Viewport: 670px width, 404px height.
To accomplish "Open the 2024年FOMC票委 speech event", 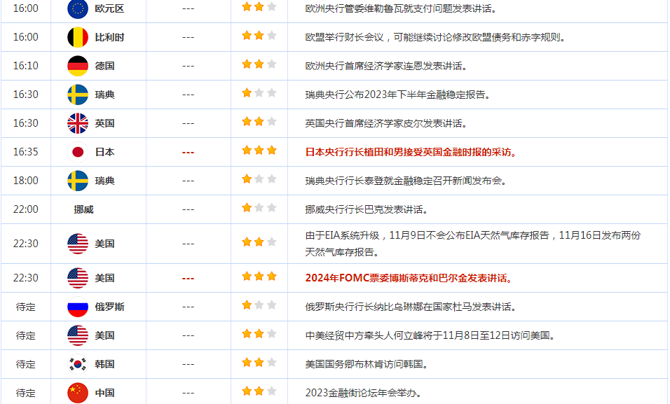I will (410, 278).
